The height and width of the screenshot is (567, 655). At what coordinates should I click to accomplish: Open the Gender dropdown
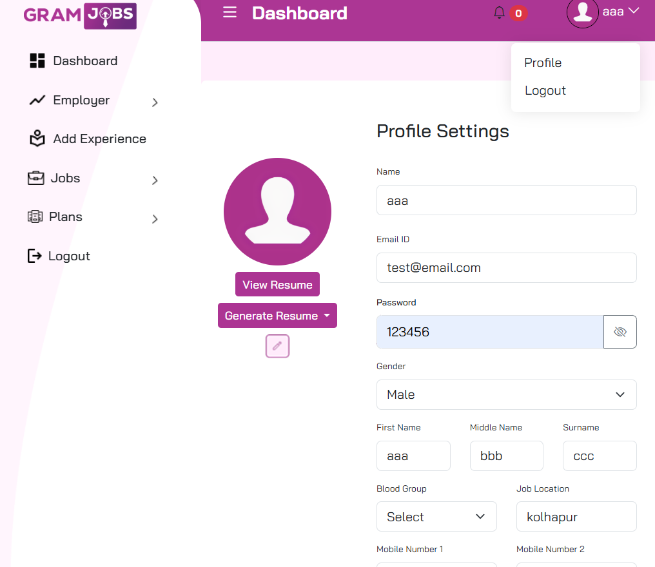click(506, 394)
